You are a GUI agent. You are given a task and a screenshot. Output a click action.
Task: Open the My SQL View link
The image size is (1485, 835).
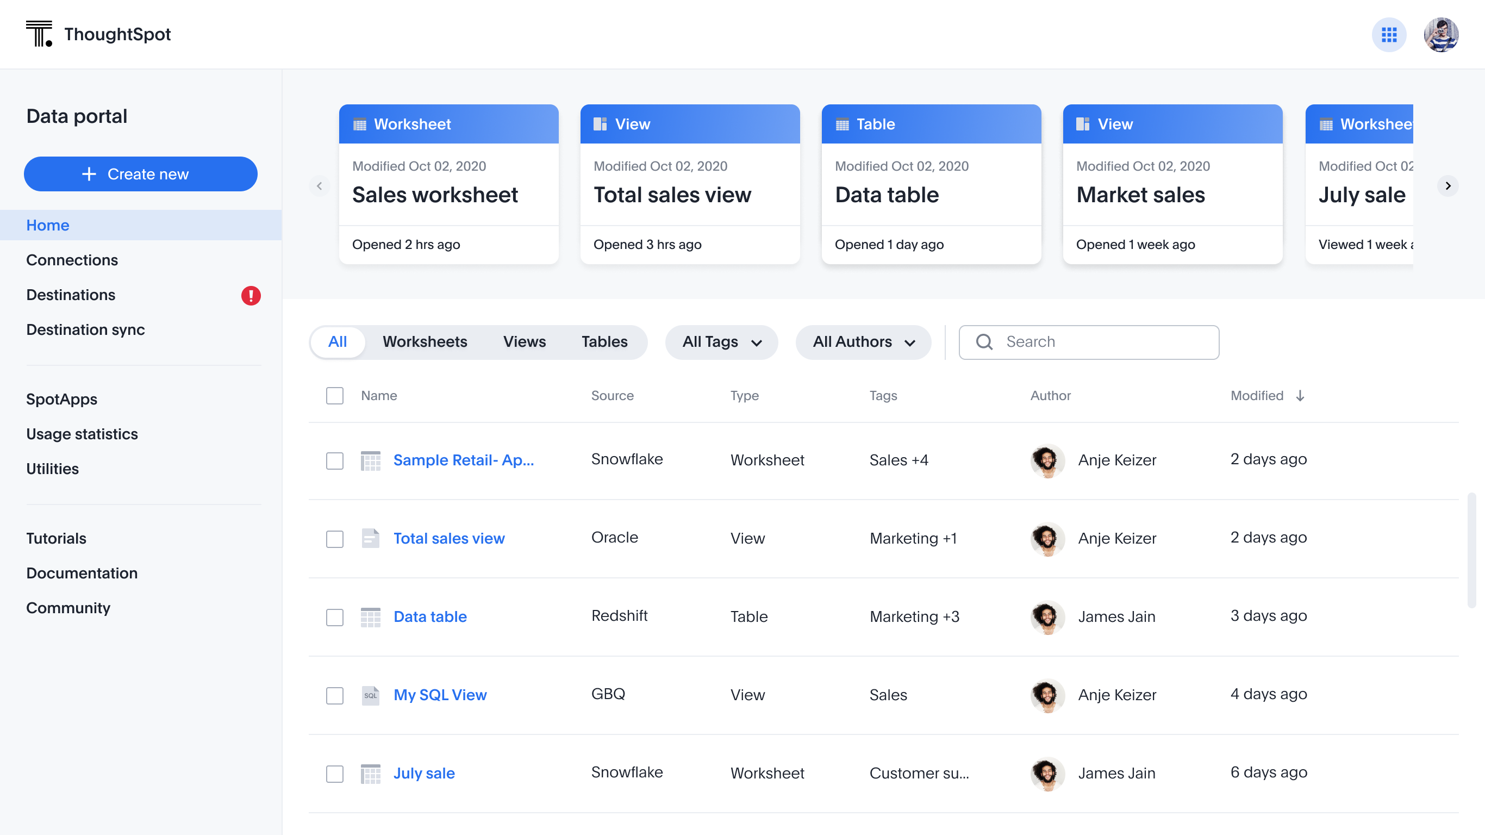tap(440, 695)
